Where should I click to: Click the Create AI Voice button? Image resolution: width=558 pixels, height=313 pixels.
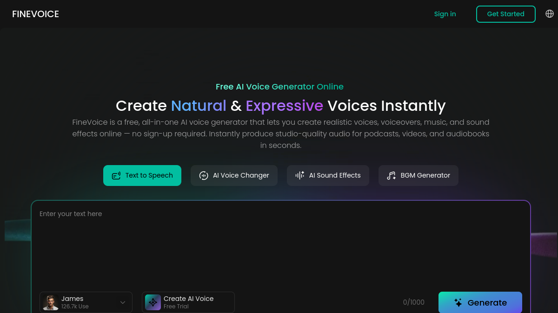(188, 302)
